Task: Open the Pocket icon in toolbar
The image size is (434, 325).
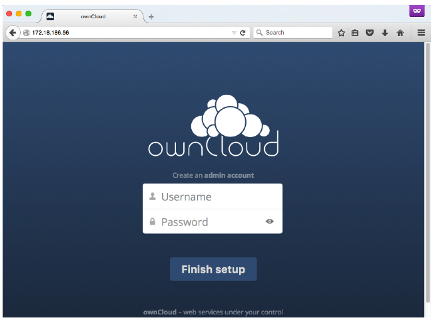Action: (x=369, y=33)
